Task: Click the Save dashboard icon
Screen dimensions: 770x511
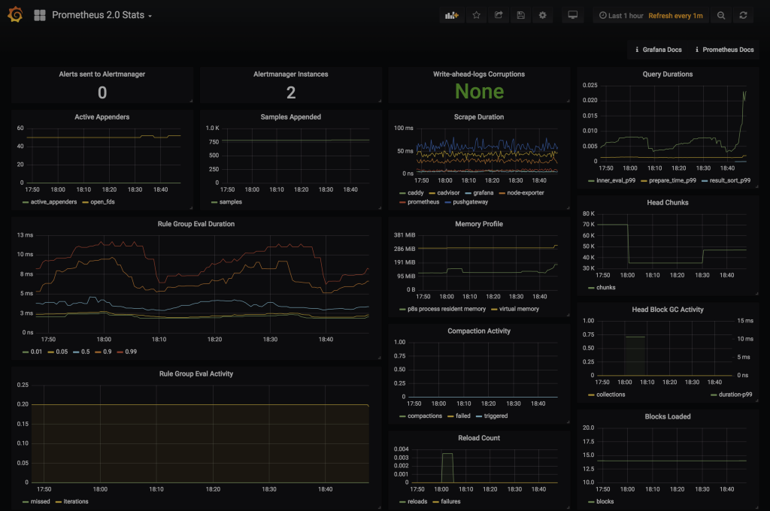Action: click(520, 15)
